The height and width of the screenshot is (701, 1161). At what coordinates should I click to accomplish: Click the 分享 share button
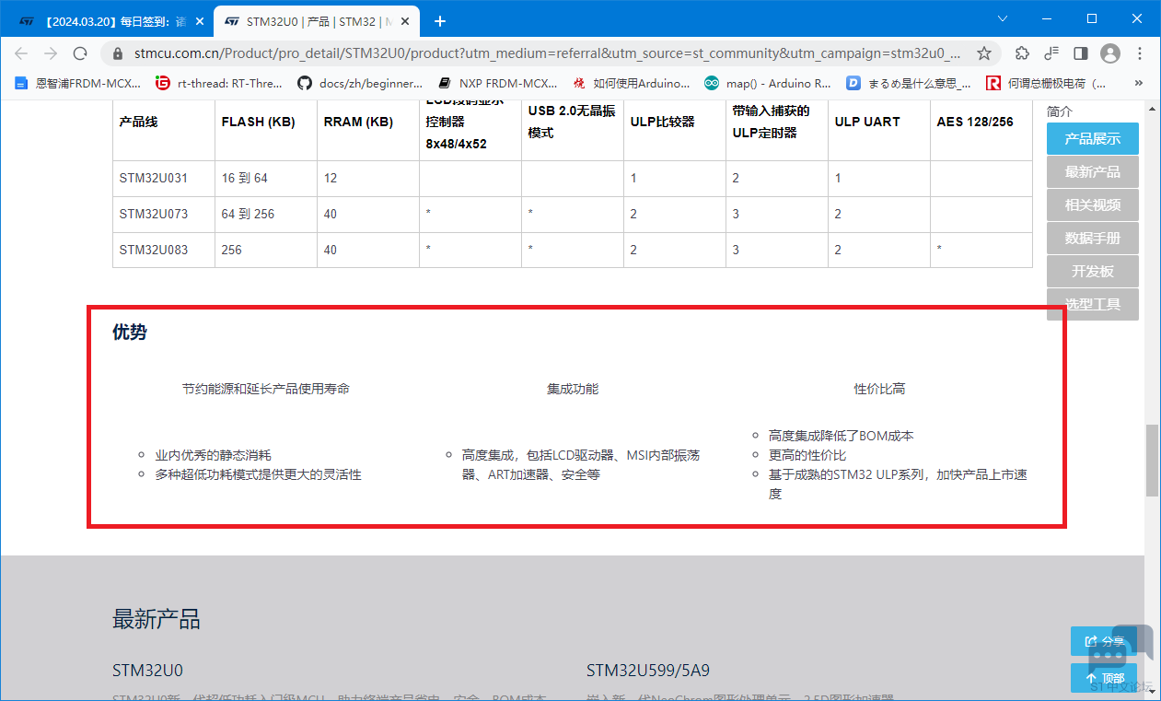[x=1104, y=641]
